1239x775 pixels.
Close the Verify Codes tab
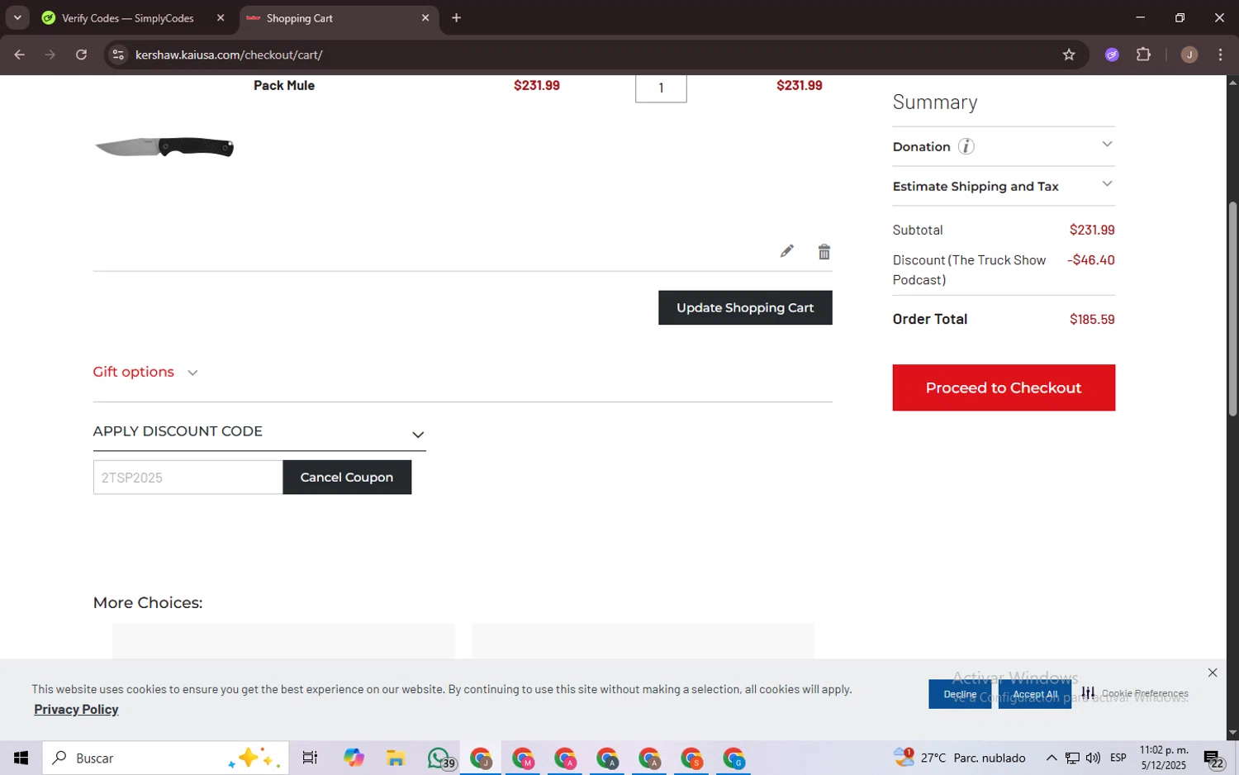(221, 17)
